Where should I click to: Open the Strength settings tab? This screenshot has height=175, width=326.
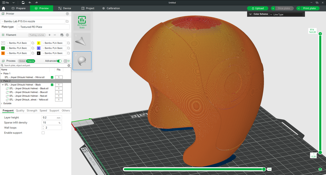pyautogui.click(x=32, y=110)
